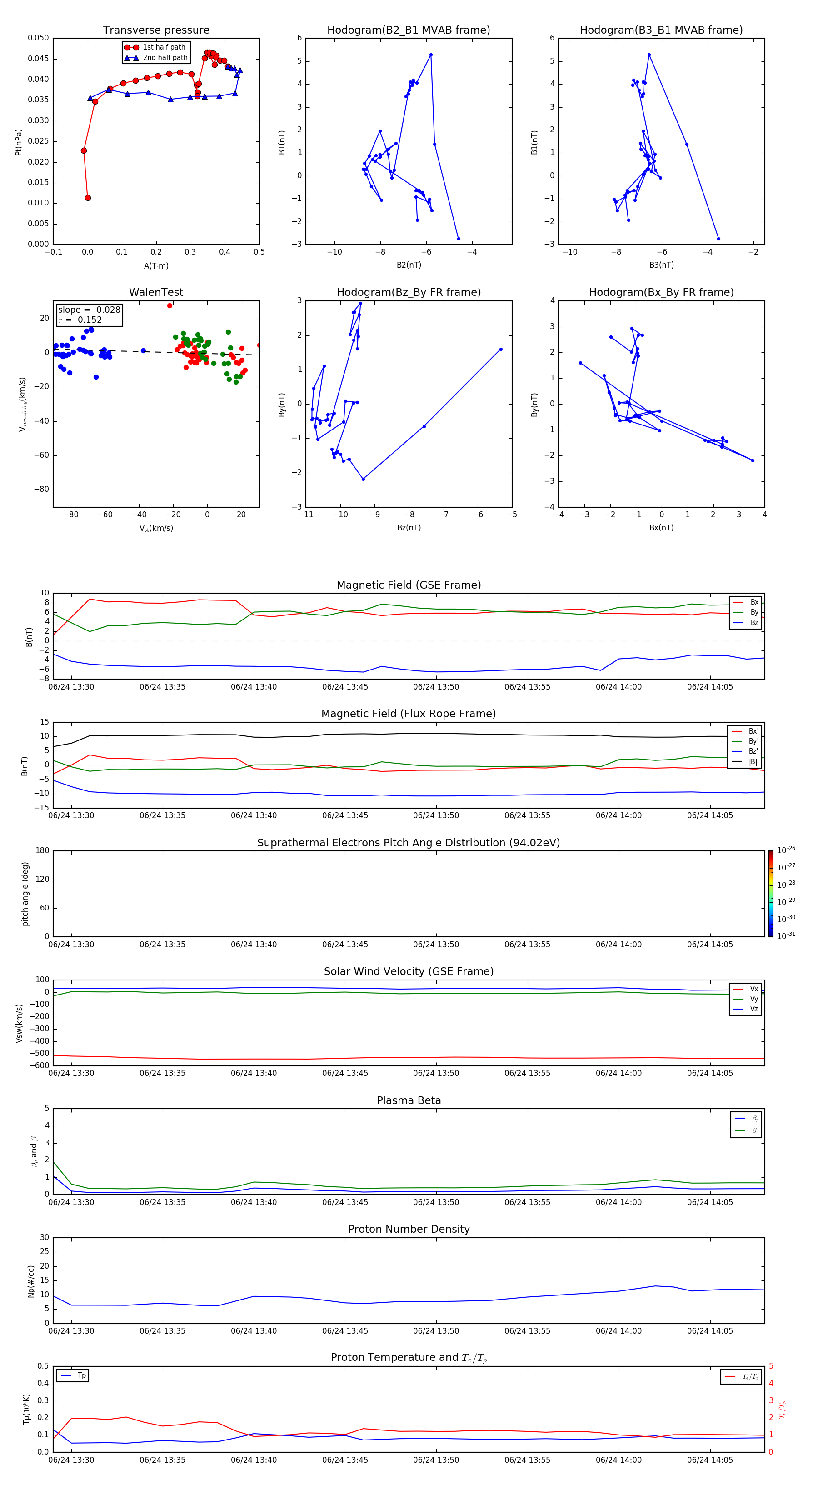The image size is (818, 1500).
Task: Click '06/24 14:05' tick under proton temperature plot
Action: pos(710,1460)
